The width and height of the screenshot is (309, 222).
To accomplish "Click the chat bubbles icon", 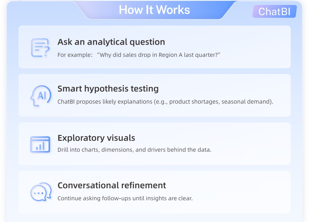I will [x=41, y=192].
